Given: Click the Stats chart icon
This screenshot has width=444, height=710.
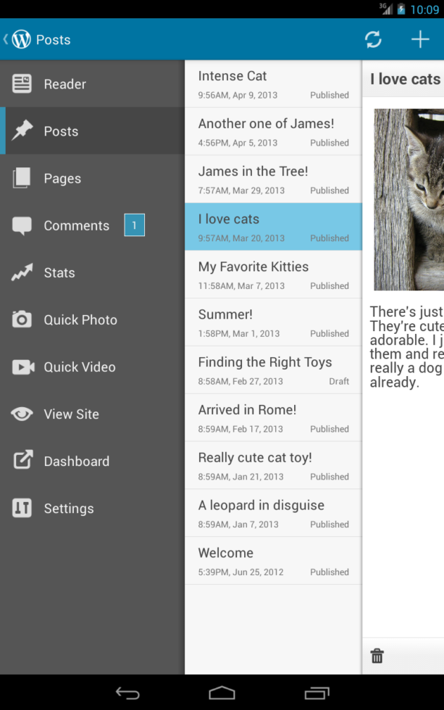Looking at the screenshot, I should pyautogui.click(x=22, y=273).
